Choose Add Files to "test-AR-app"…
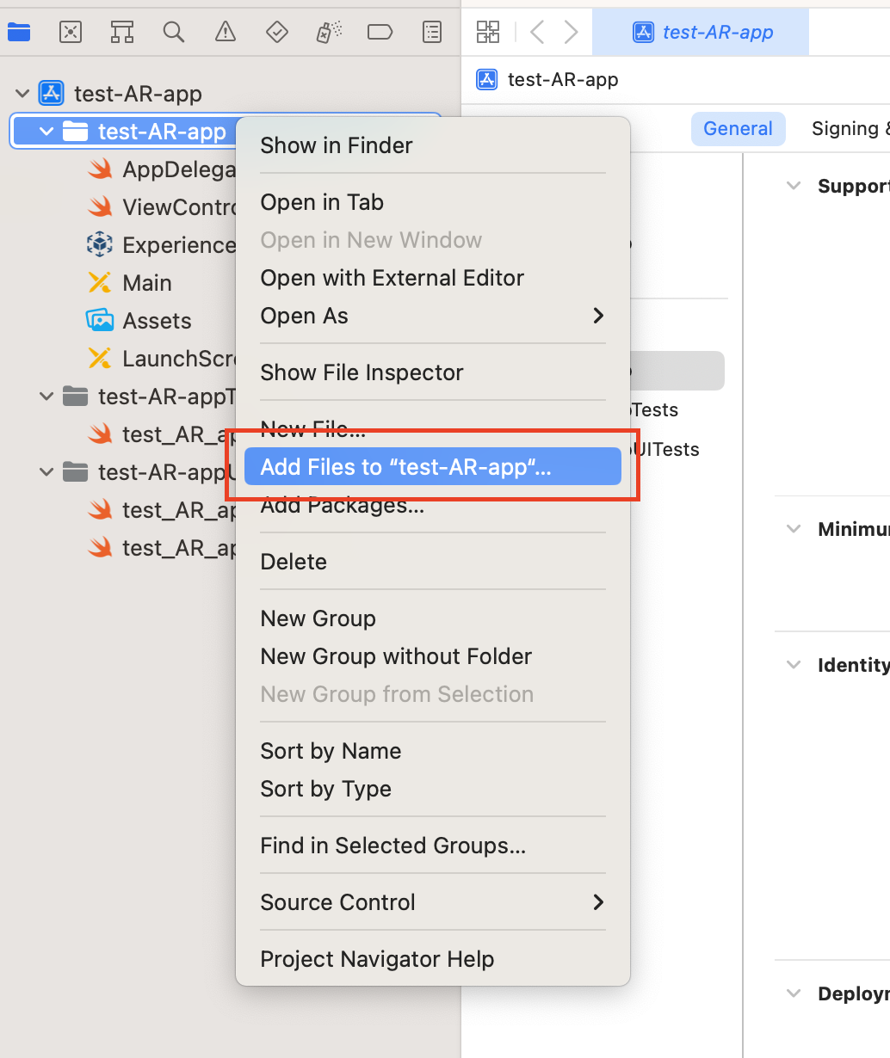 [x=433, y=466]
